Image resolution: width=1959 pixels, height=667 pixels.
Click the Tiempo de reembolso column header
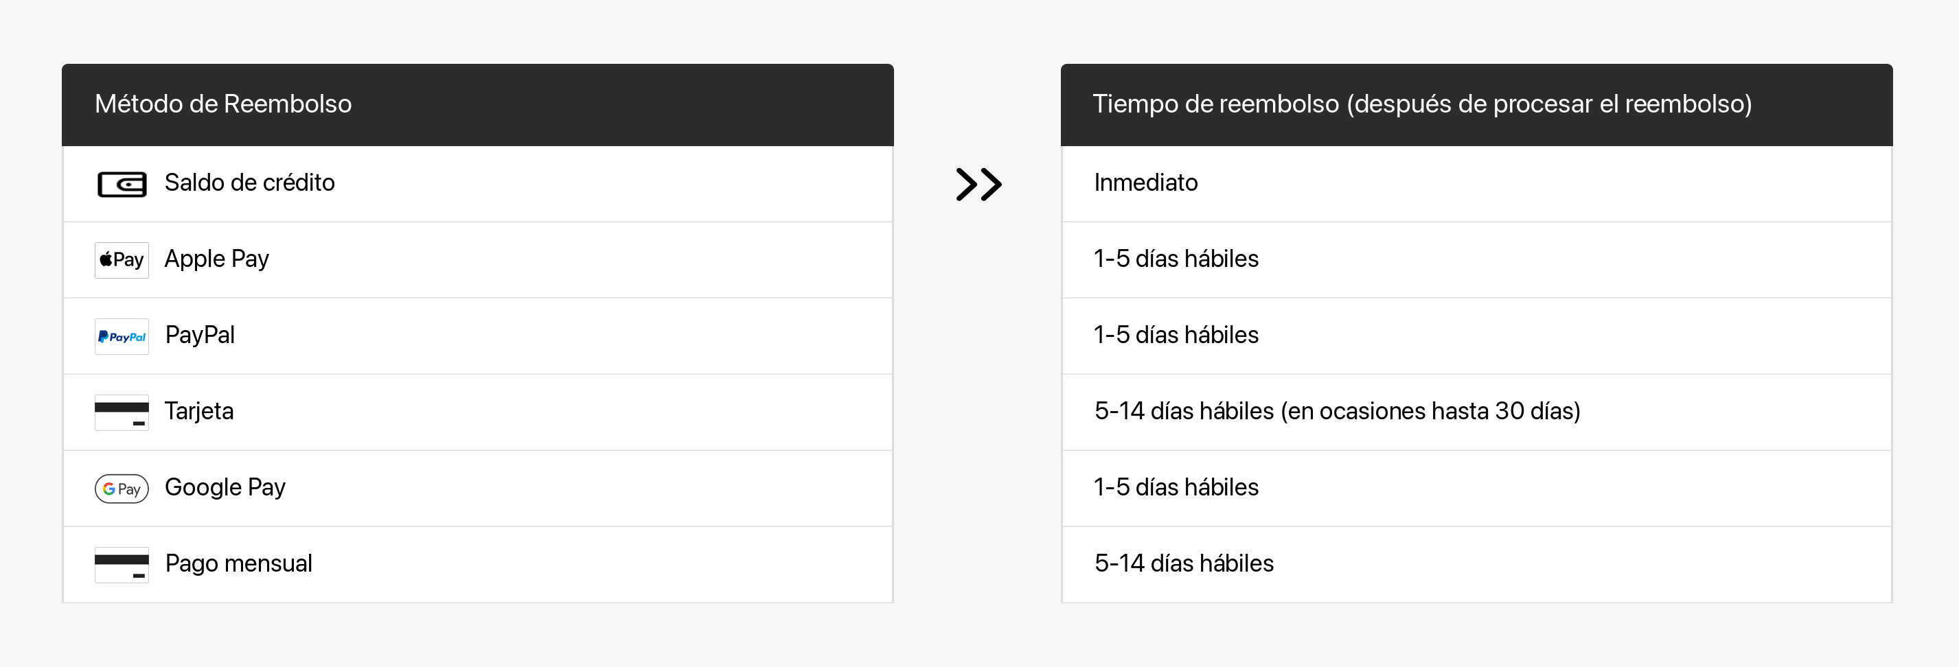(1422, 104)
